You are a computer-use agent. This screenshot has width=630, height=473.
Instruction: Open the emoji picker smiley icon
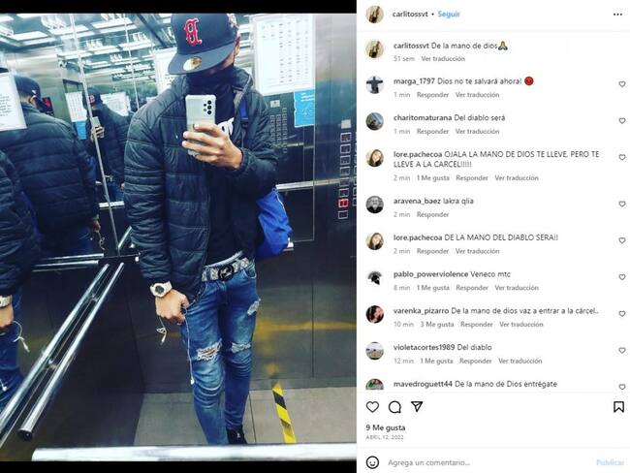pyautogui.click(x=372, y=462)
